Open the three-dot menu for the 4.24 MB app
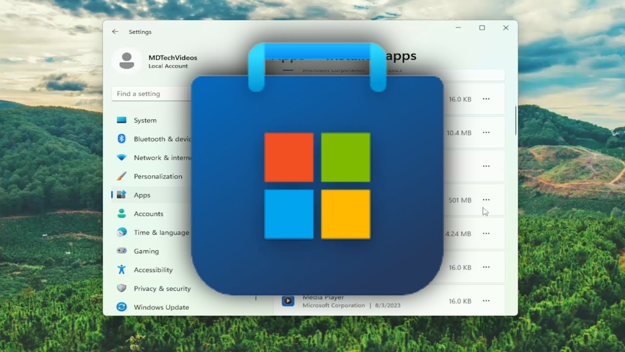Screen dimensions: 625x352 tap(486, 234)
